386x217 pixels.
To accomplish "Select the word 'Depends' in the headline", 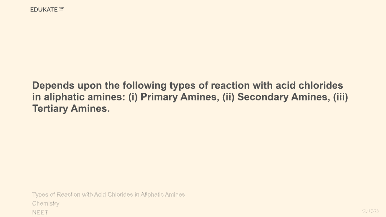I will point(53,86).
